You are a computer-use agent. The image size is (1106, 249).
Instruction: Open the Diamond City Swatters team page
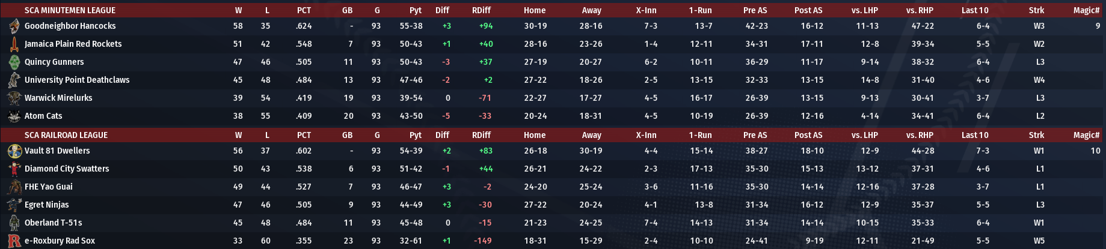coord(67,169)
